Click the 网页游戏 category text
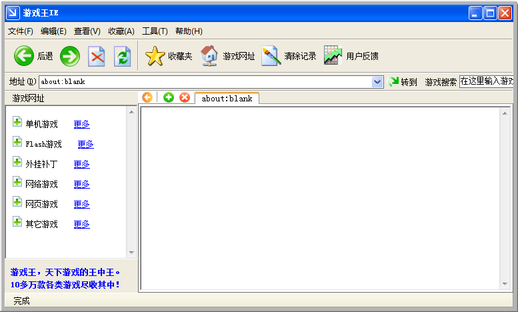The image size is (518, 312). pyautogui.click(x=41, y=204)
